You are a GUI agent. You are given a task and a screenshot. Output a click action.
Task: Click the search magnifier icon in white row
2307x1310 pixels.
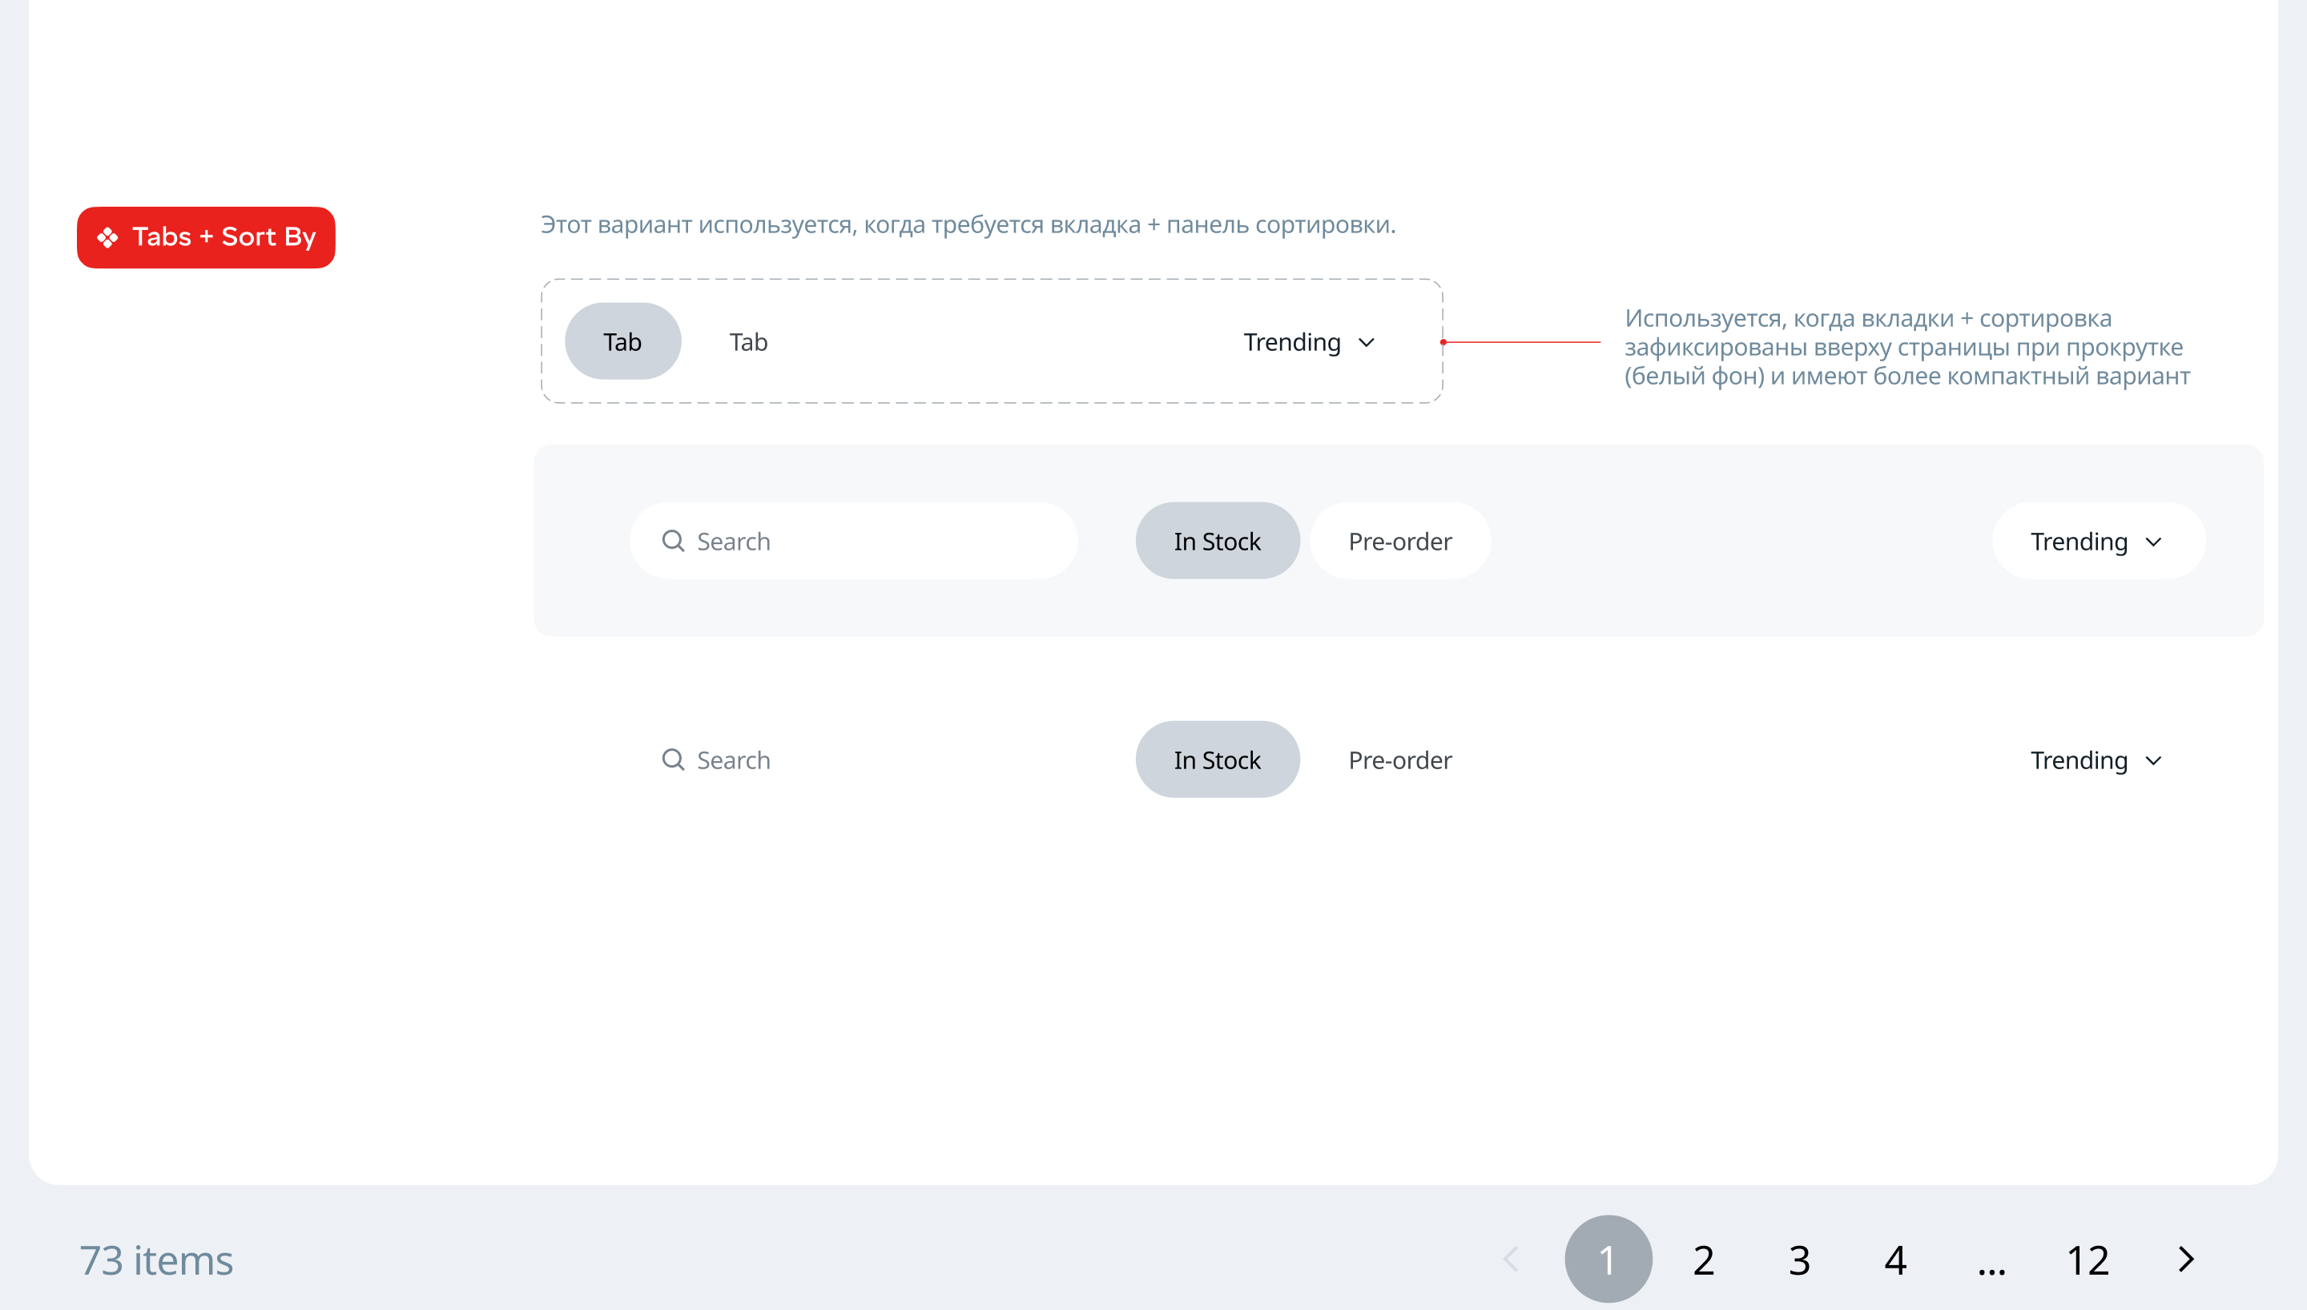point(673,760)
